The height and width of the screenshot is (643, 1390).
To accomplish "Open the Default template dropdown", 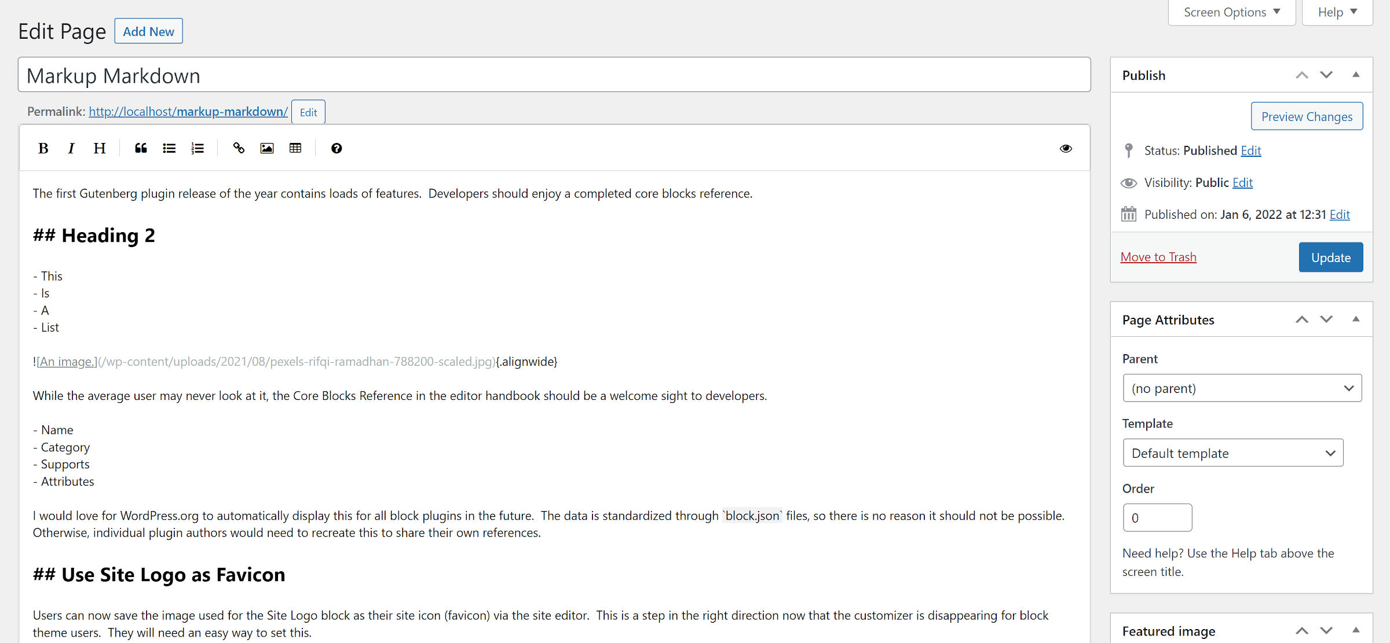I will click(x=1232, y=453).
